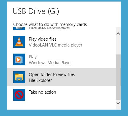Click the scroll up arrow
Viewport: 128px width, 116px height.
point(118,34)
